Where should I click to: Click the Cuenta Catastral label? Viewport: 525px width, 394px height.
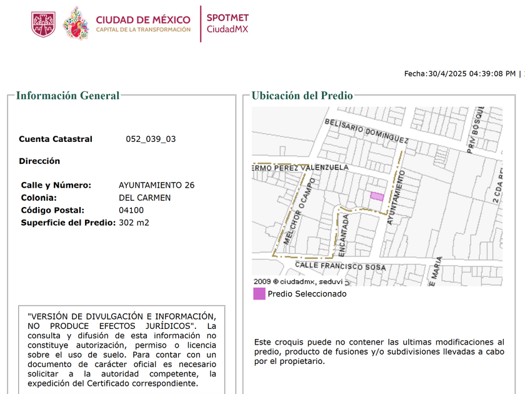point(56,139)
